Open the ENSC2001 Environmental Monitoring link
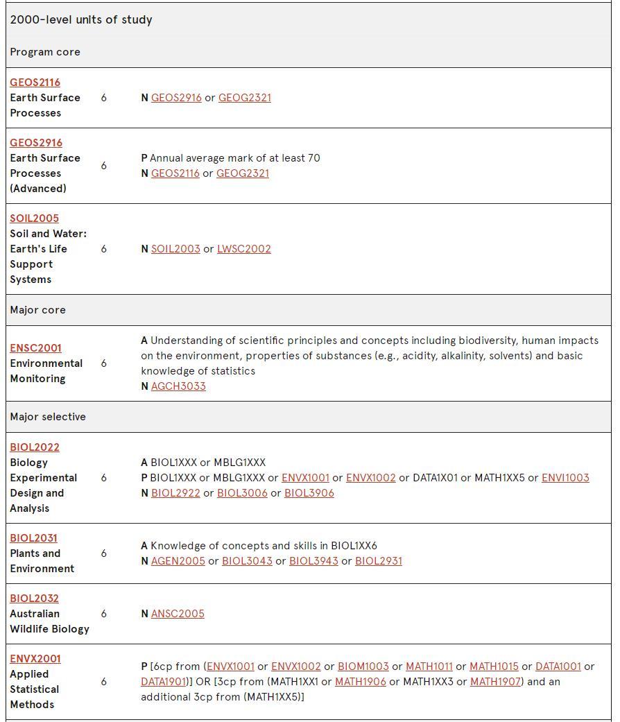 point(36,348)
